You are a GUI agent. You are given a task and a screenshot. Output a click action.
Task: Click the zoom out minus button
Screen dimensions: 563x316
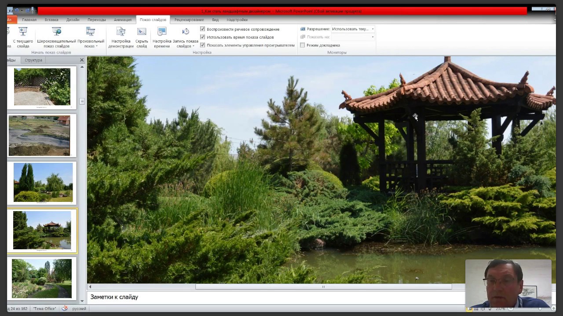click(x=511, y=309)
